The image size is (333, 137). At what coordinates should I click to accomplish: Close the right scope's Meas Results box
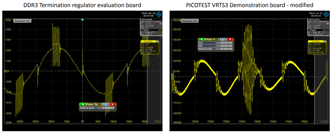coord(230,39)
